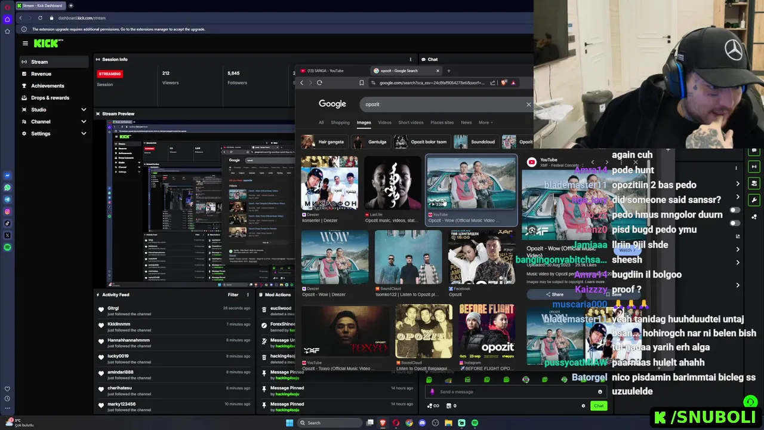Switch to Short videos tab

pyautogui.click(x=411, y=122)
